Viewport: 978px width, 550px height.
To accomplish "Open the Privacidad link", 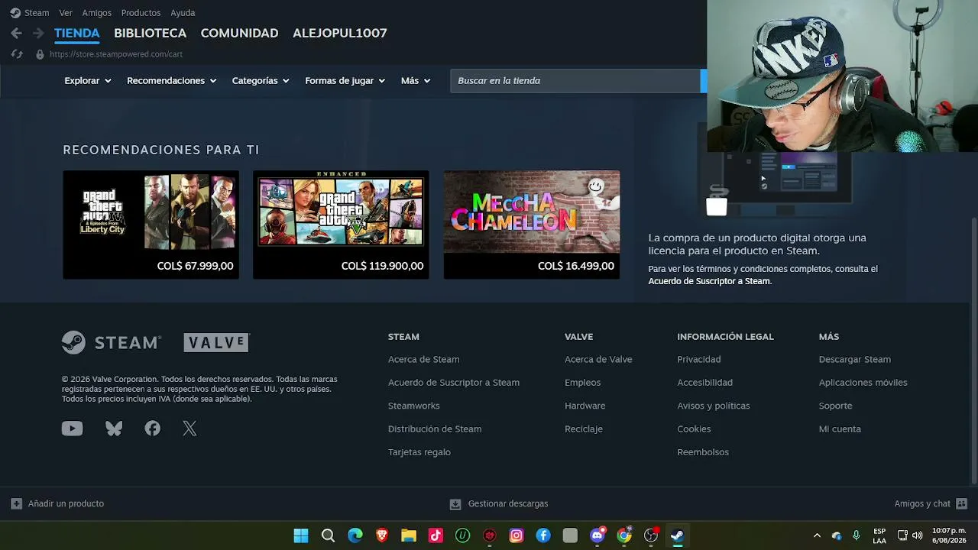I will [699, 359].
